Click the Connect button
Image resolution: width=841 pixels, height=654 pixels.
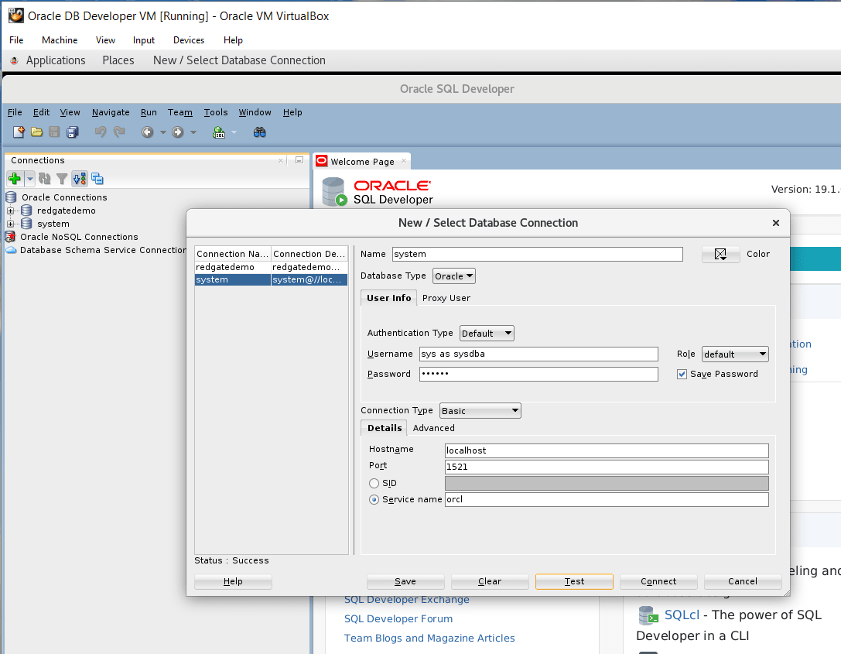658,581
